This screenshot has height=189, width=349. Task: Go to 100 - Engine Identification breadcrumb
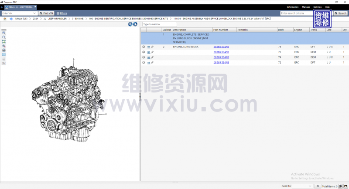coord(128,19)
